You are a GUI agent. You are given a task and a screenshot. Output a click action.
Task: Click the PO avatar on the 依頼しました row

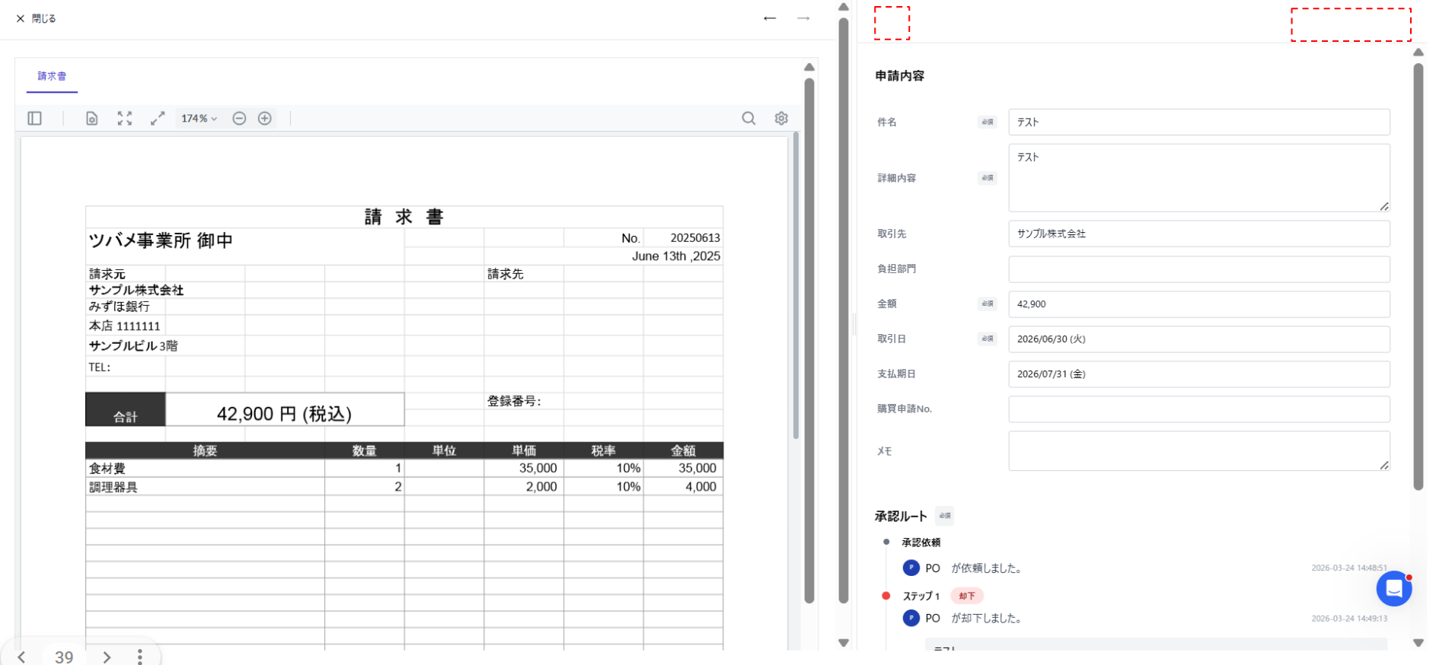point(911,568)
